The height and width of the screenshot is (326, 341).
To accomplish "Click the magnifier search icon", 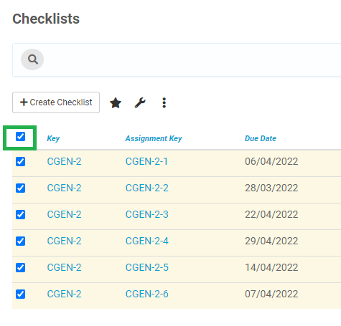I will tap(32, 59).
